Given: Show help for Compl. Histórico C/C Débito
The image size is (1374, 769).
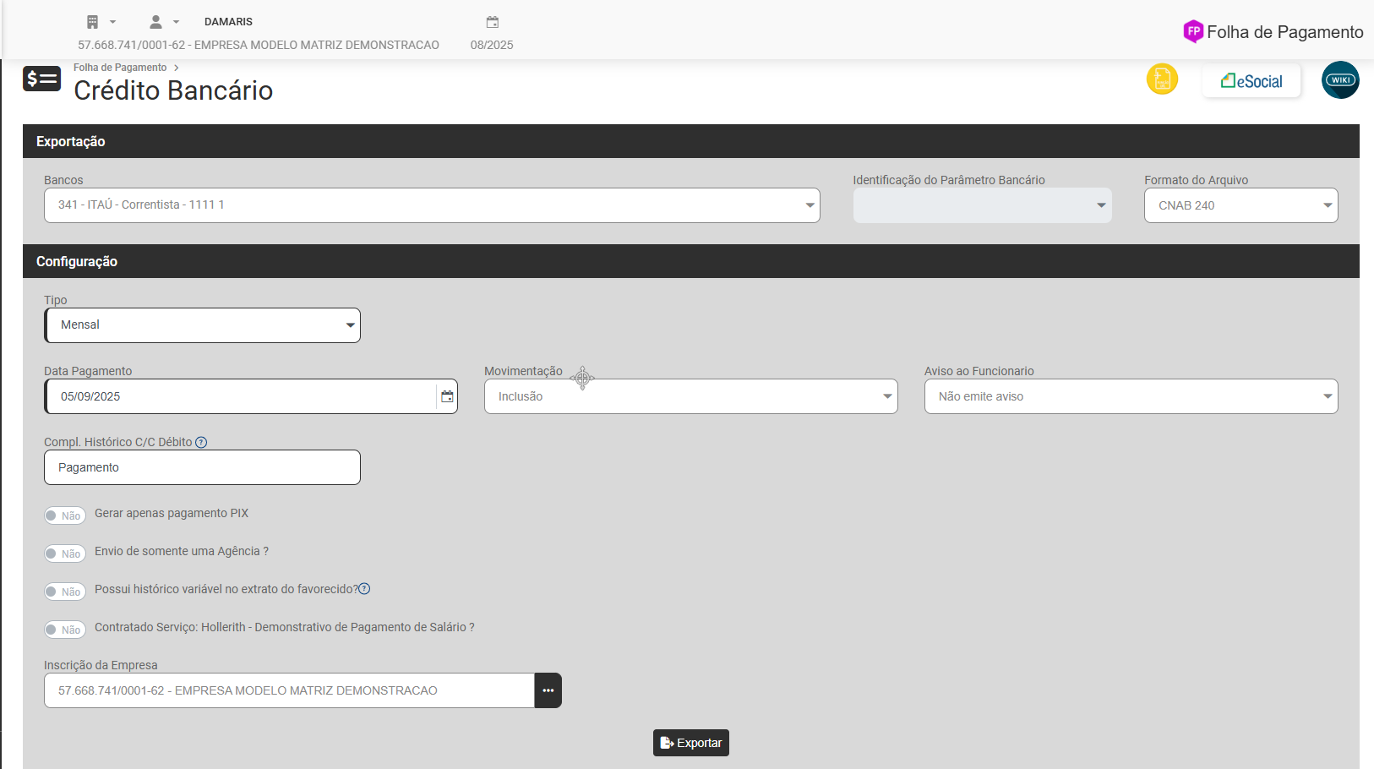Looking at the screenshot, I should coord(201,442).
